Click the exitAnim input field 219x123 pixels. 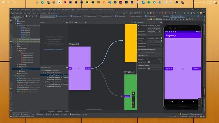pos(154,41)
